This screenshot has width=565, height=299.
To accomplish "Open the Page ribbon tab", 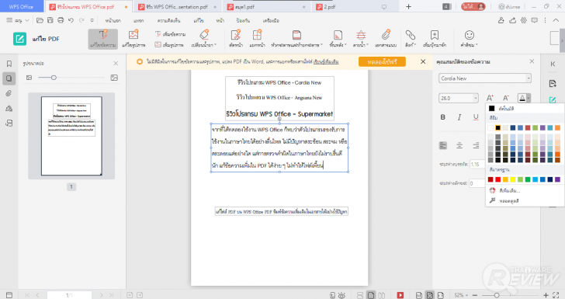I will [x=220, y=20].
